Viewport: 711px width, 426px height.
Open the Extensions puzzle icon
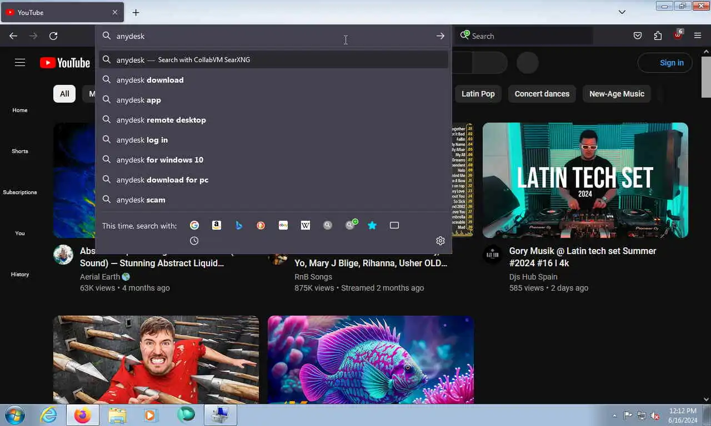[x=658, y=36]
